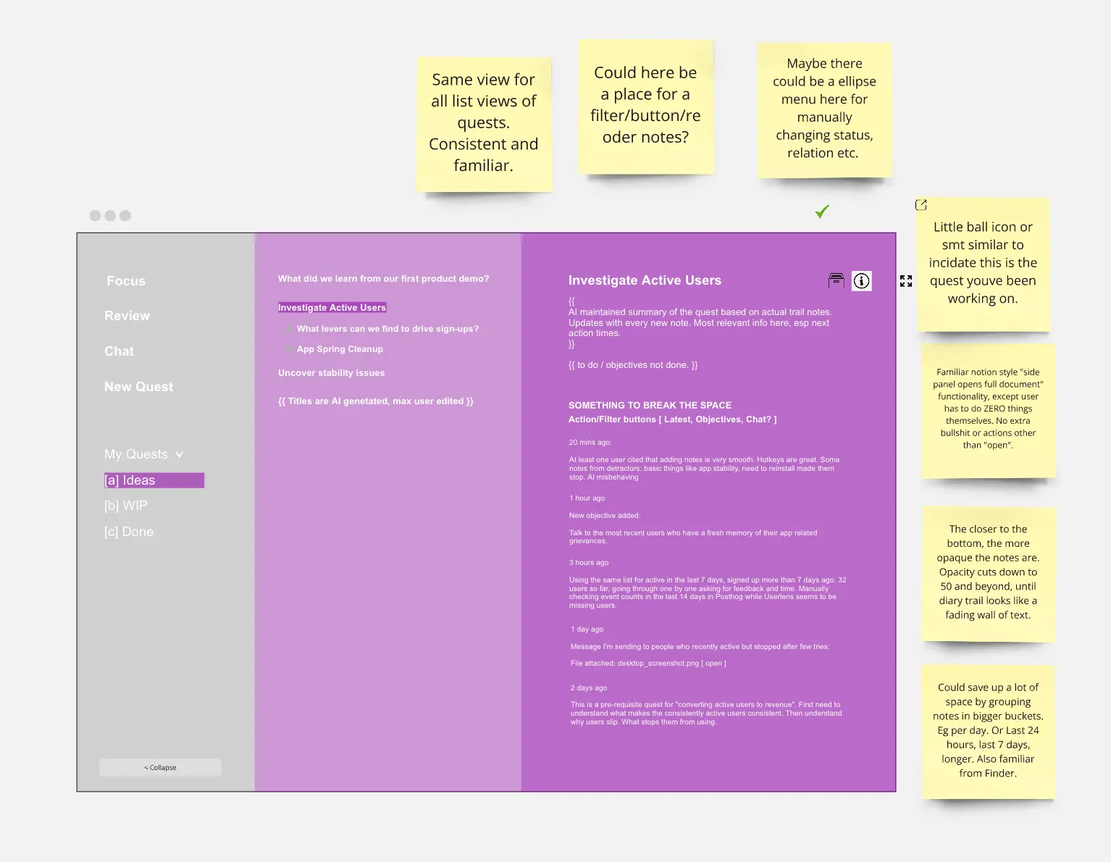Viewport: 1111px width, 862px height.
Task: Click the '3 hours ago' timestamp
Action: click(589, 563)
